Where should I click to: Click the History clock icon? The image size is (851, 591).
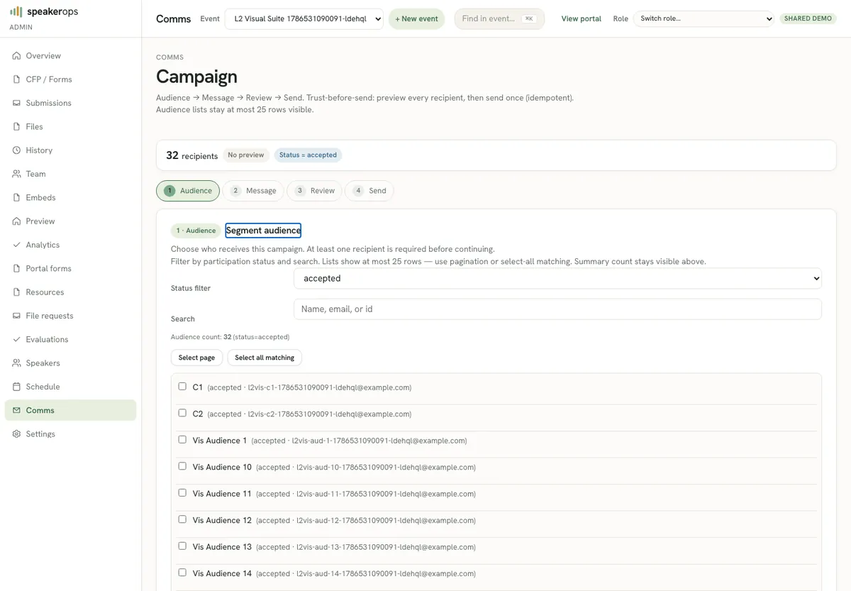pos(16,150)
